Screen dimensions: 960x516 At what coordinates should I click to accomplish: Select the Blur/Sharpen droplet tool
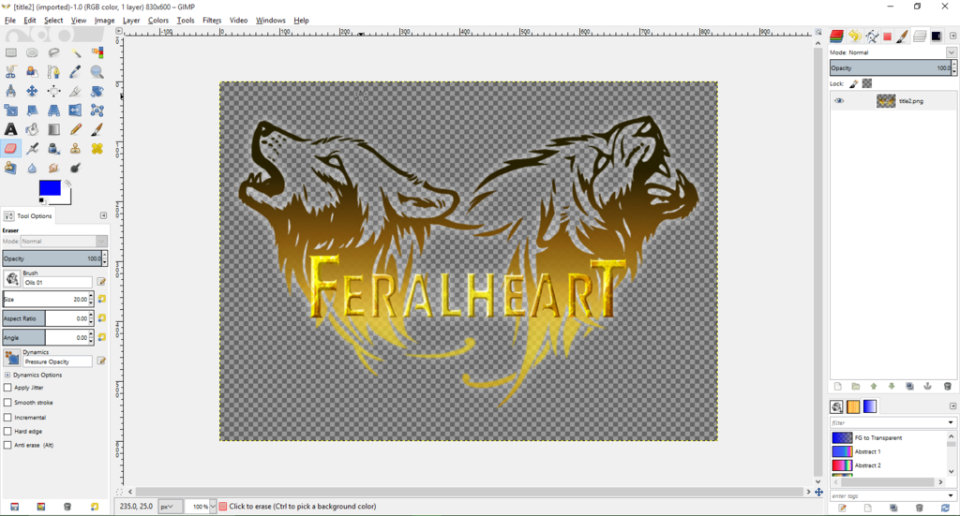tap(33, 168)
